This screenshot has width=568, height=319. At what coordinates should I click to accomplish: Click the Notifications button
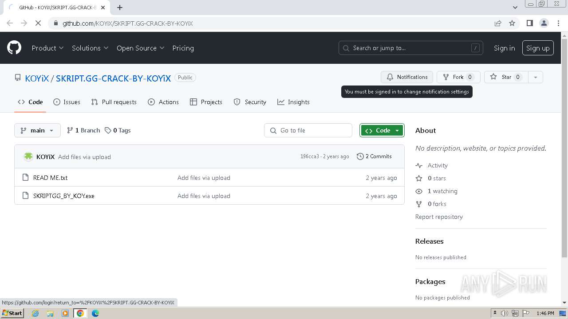(407, 77)
